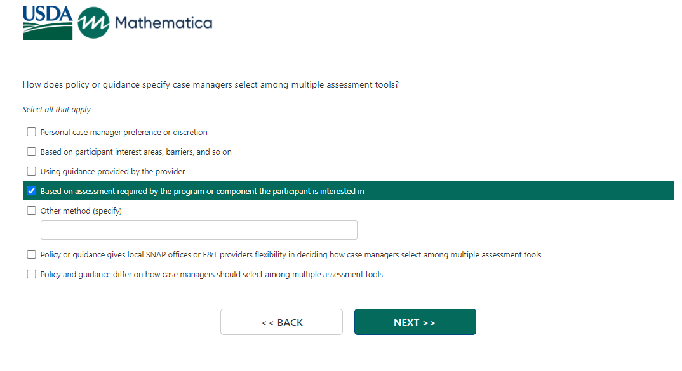682x371 pixels.
Task: Uncheck the assessment required by the program checkbox
Action: 31,191
